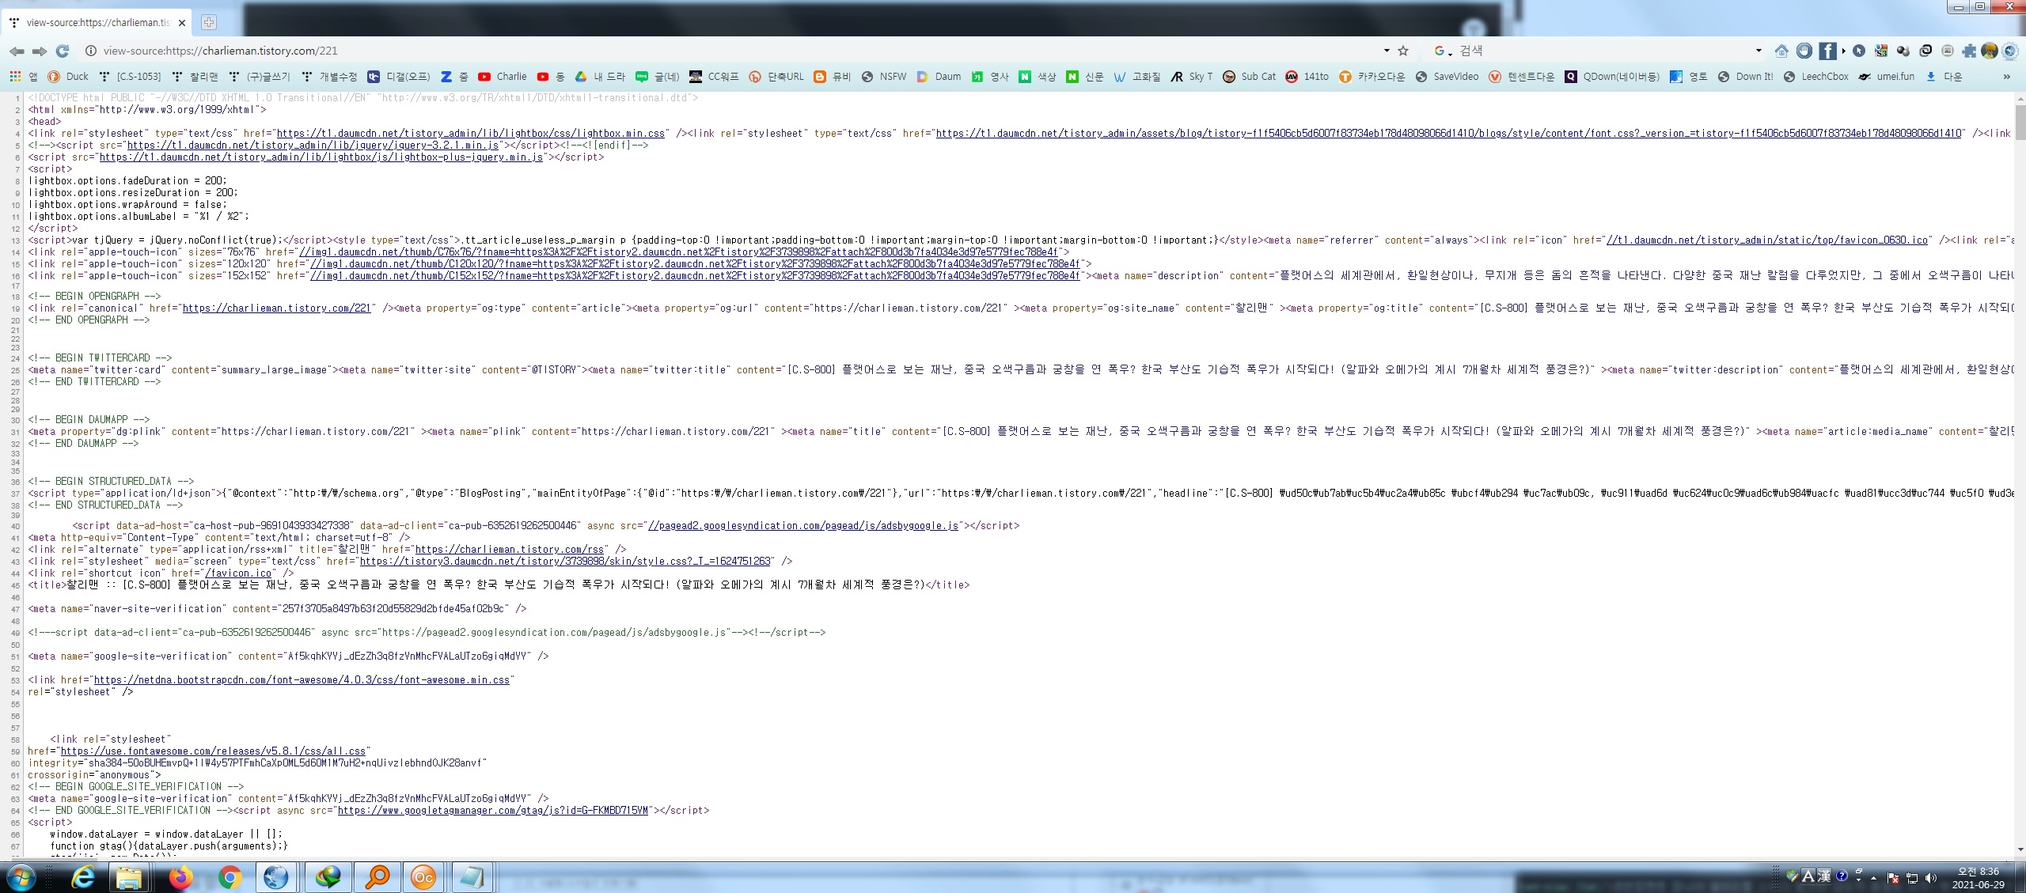Click the round cursor-arrow extension icon
Viewport: 2026px width, 893px height.
click(x=1859, y=51)
